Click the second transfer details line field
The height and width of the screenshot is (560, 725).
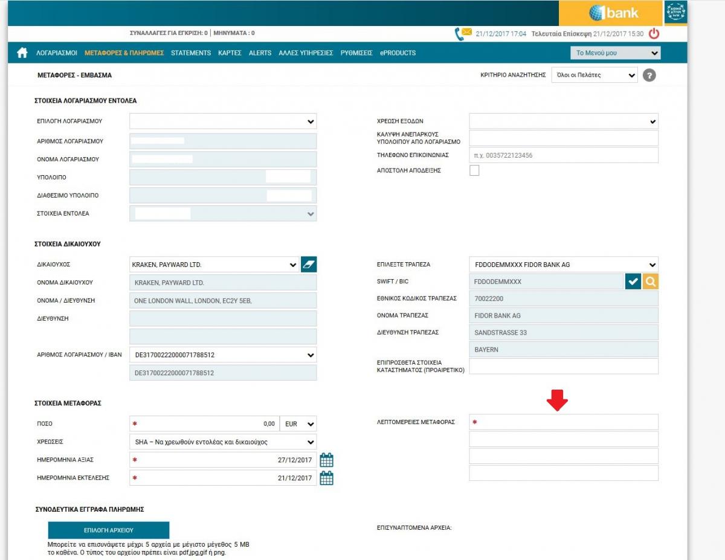click(564, 439)
